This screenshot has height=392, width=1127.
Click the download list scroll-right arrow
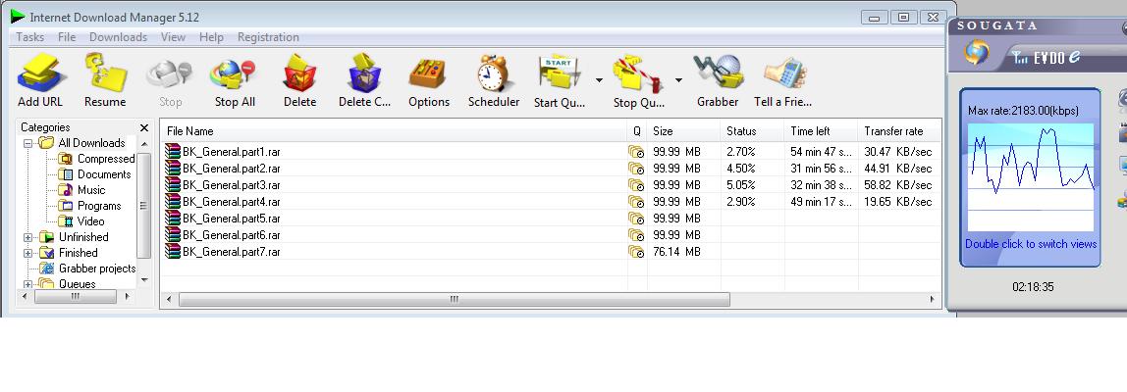tap(933, 299)
